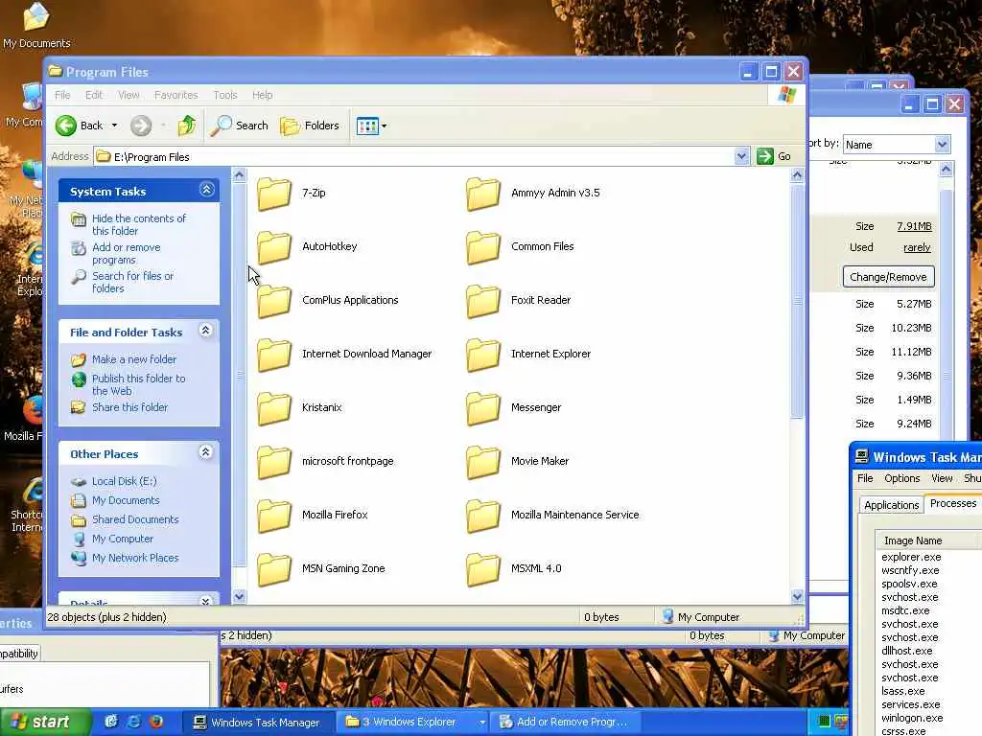
Task: Open My Computer in Other Places
Action: click(x=122, y=539)
